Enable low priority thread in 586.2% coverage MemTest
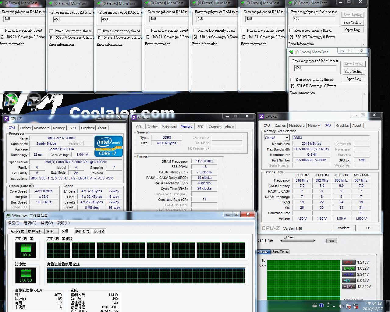Screen dimensions: 390x312 tap(2, 30)
